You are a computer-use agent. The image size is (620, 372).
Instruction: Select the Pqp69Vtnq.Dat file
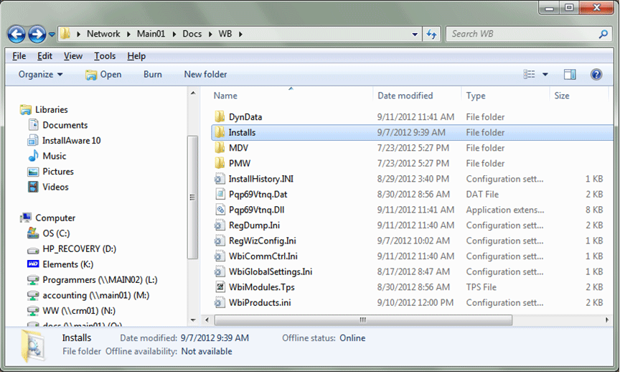[258, 195]
